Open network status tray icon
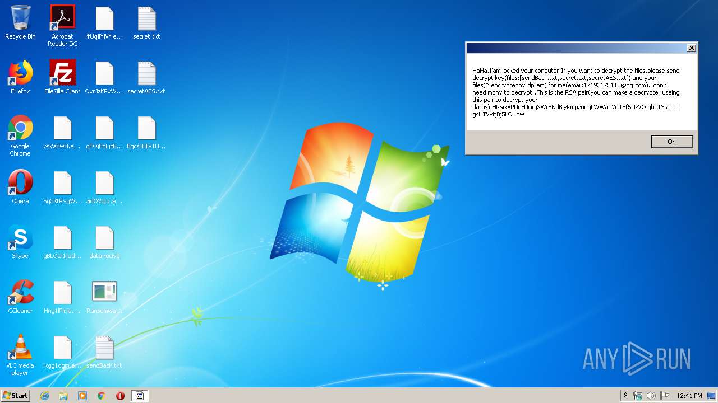The image size is (718, 403). click(638, 396)
